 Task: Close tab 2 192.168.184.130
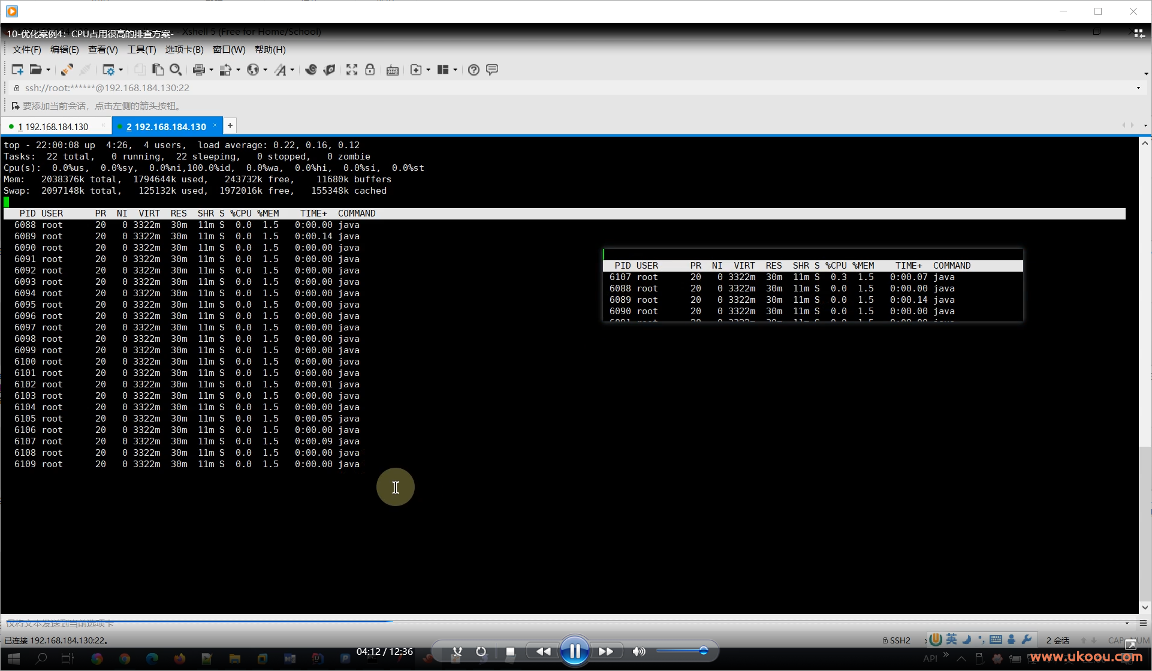[215, 125]
